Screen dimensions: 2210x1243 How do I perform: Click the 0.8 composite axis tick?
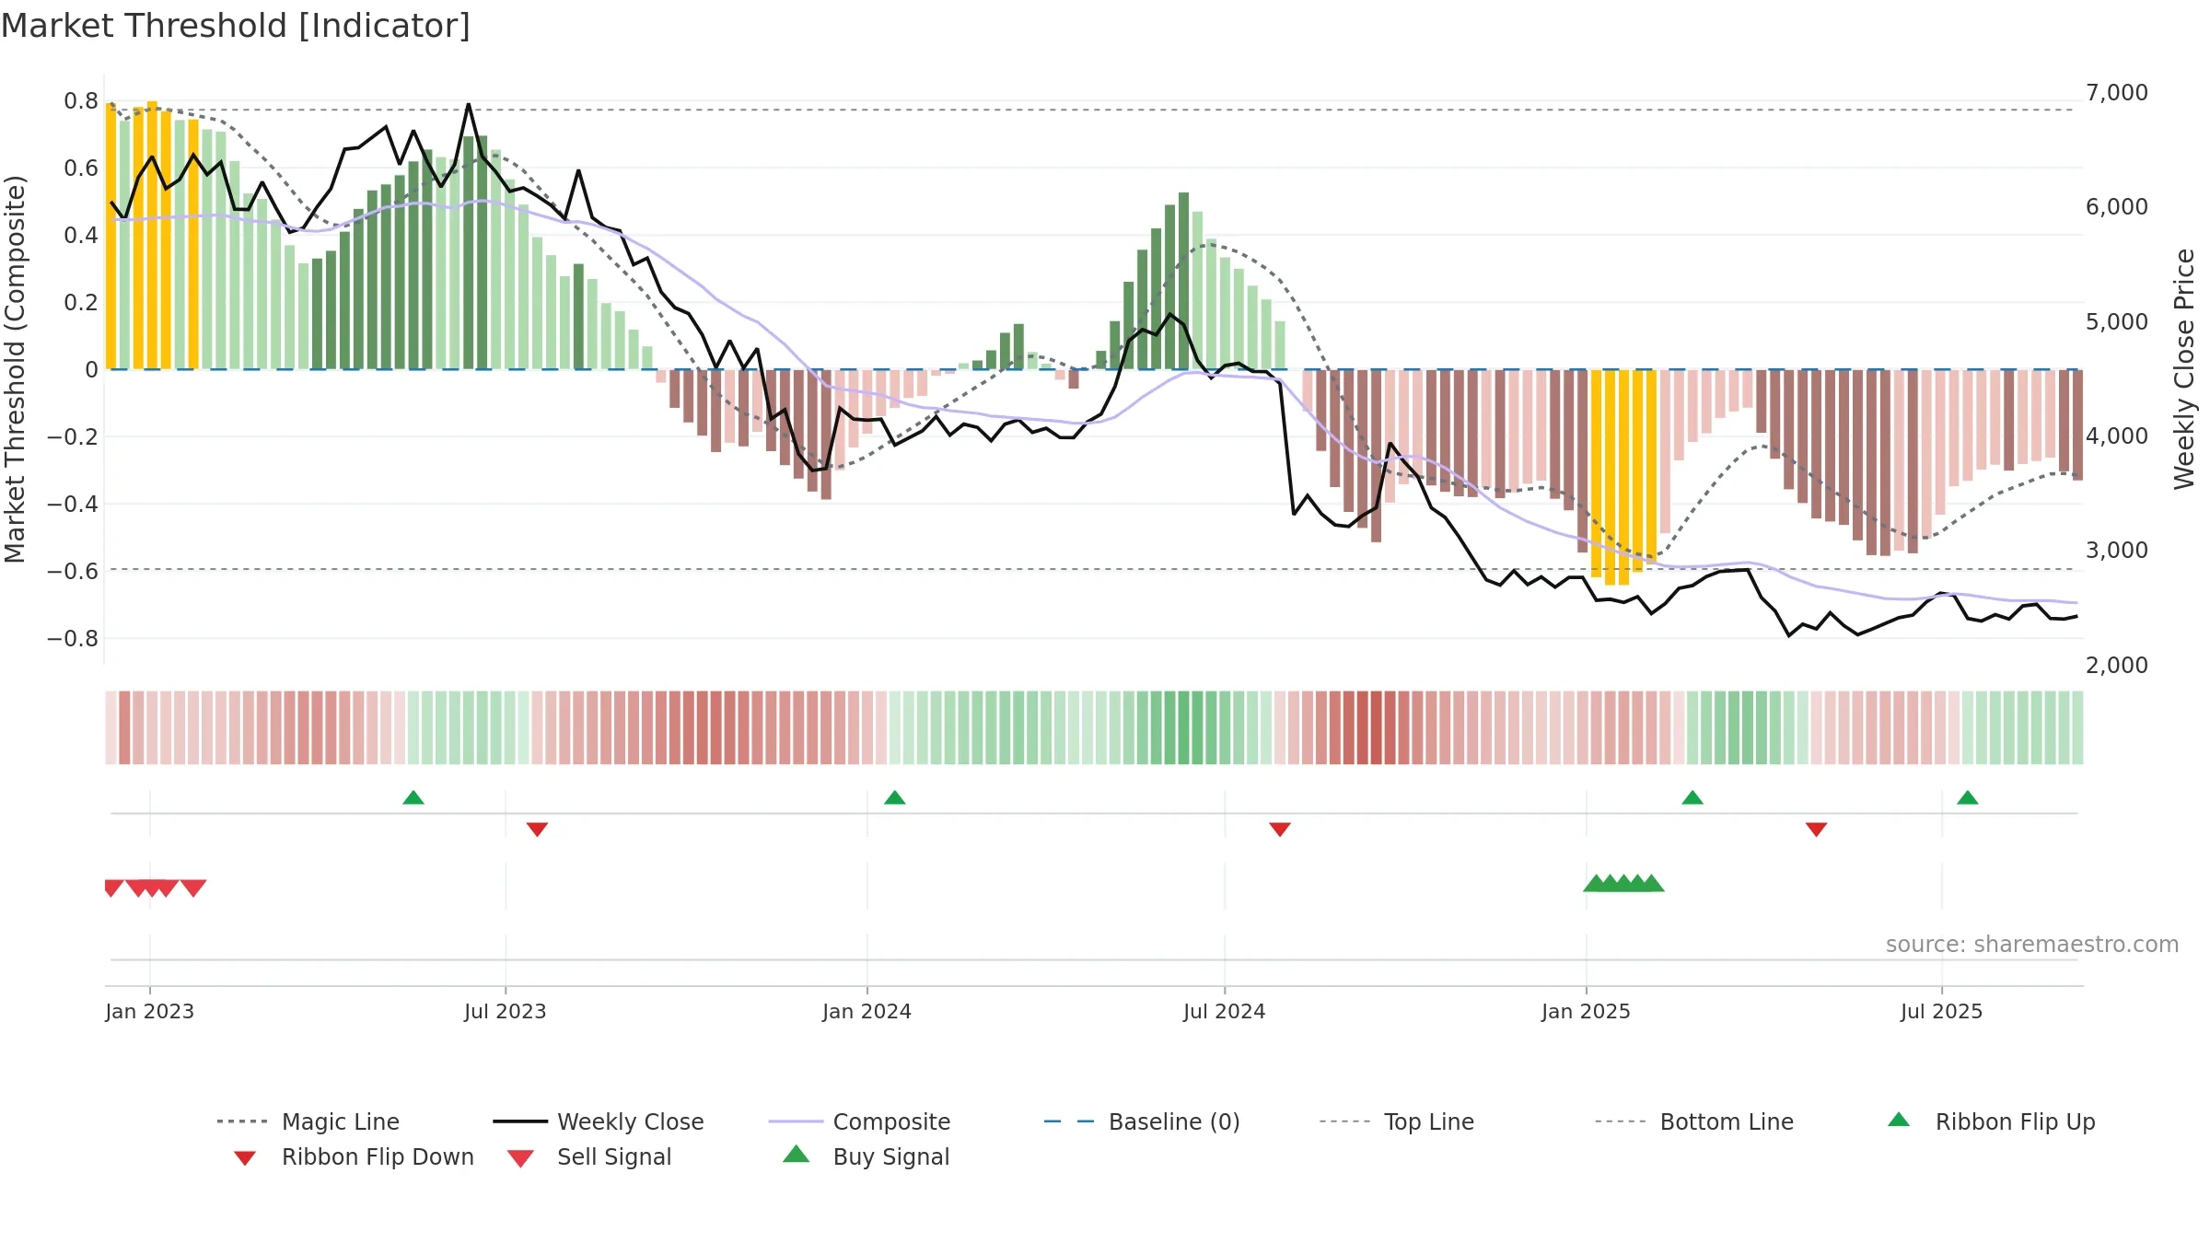81,101
